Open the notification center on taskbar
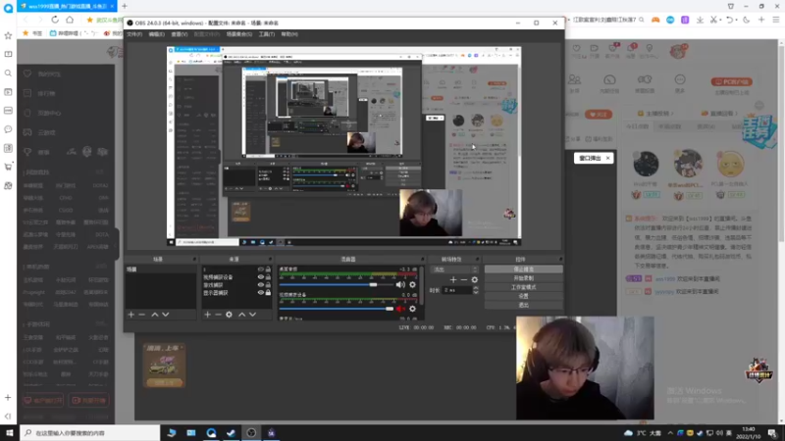The image size is (785, 441). [x=772, y=433]
